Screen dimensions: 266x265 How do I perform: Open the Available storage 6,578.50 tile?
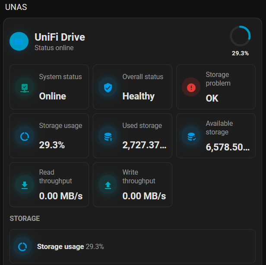(x=216, y=136)
